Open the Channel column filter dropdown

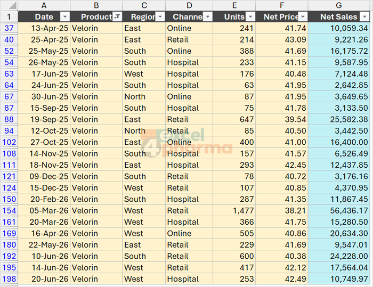click(208, 17)
